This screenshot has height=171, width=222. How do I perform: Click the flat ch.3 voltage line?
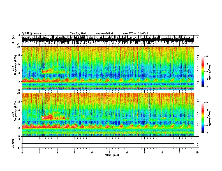coord(108,144)
